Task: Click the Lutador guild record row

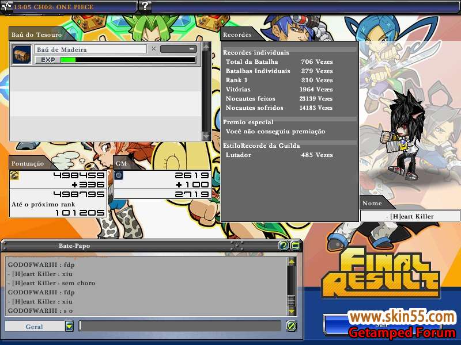Action: click(279, 155)
